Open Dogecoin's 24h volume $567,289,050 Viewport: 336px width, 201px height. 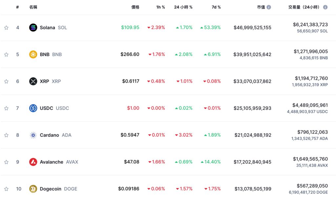(312, 186)
